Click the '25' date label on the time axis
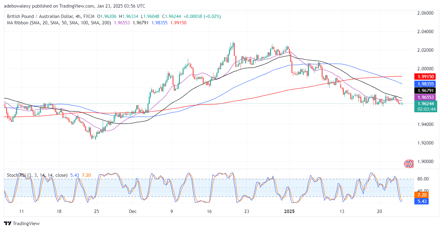The width and height of the screenshot is (443, 230). (96, 211)
